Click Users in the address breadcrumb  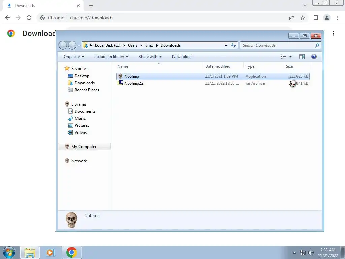pos(133,45)
